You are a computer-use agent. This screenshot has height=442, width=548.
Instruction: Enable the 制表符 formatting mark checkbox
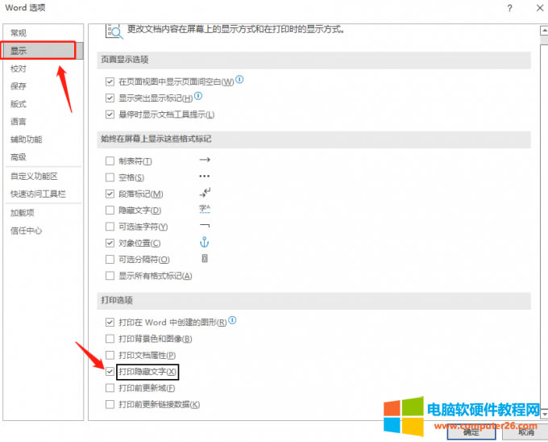[x=110, y=161]
